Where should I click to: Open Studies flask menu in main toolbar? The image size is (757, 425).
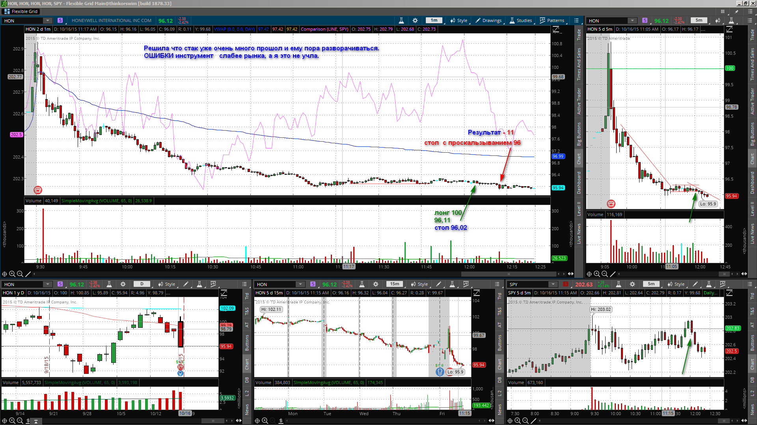pyautogui.click(x=520, y=20)
